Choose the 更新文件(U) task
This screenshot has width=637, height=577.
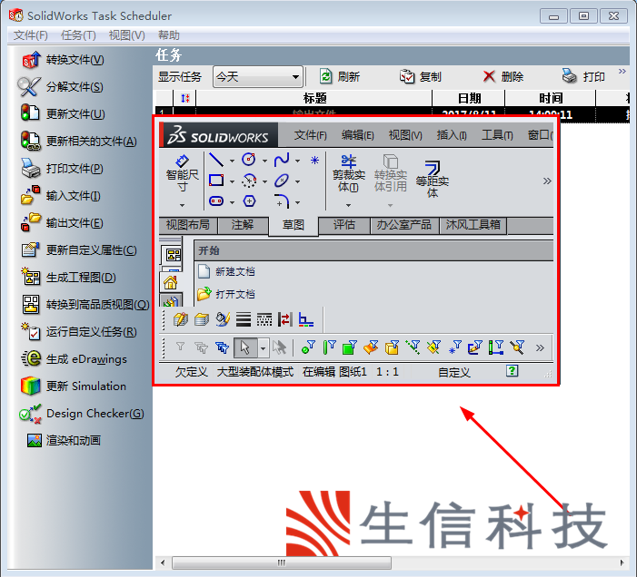click(x=63, y=114)
